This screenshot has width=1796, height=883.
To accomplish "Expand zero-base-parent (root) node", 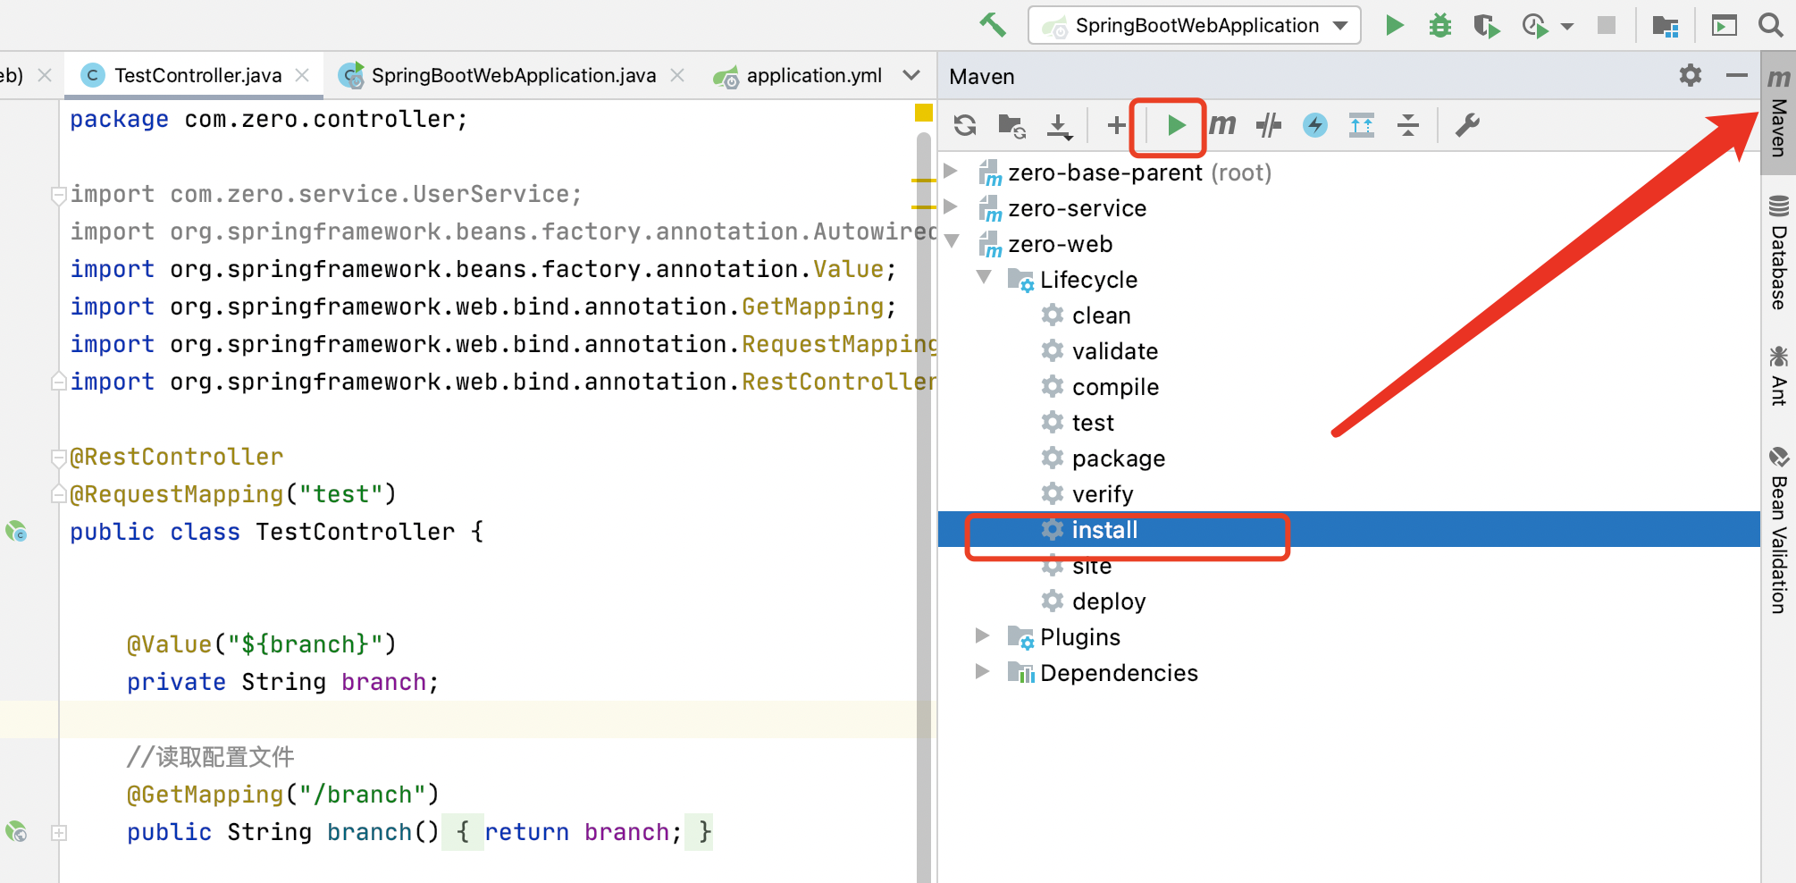I will [952, 171].
